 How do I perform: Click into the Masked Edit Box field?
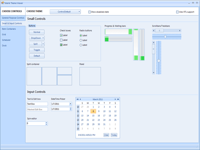[x=37, y=109]
